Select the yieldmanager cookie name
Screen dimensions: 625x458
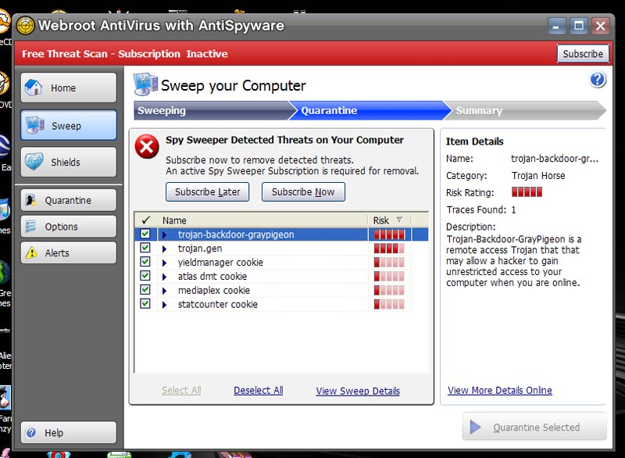pyautogui.click(x=220, y=263)
